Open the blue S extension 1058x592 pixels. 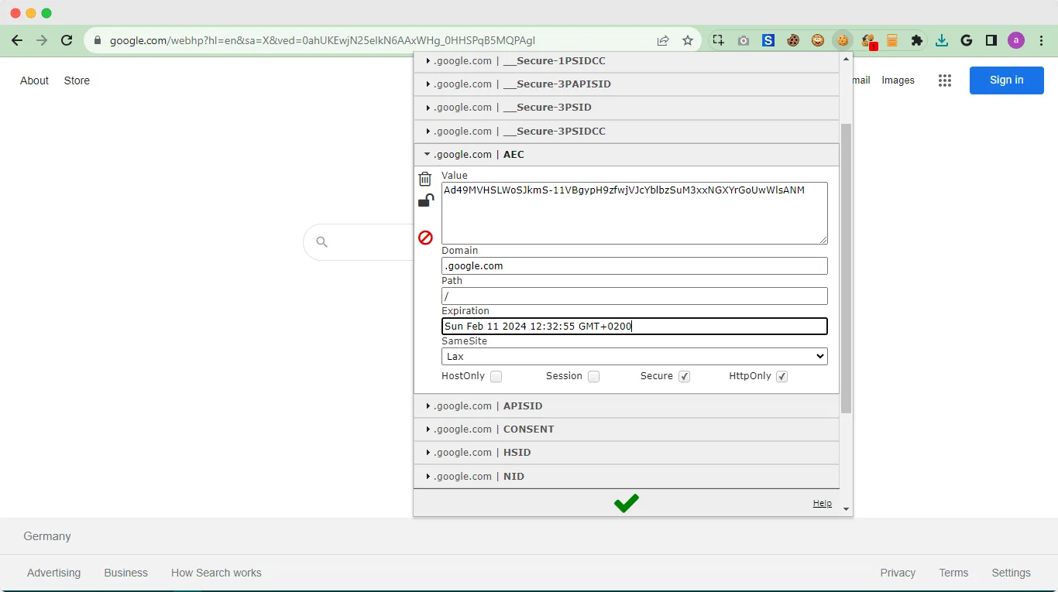pyautogui.click(x=768, y=40)
